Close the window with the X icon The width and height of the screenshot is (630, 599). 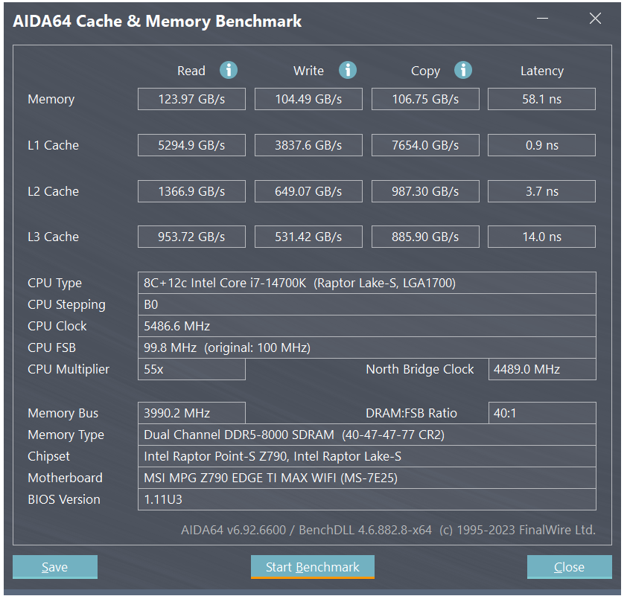tap(596, 19)
